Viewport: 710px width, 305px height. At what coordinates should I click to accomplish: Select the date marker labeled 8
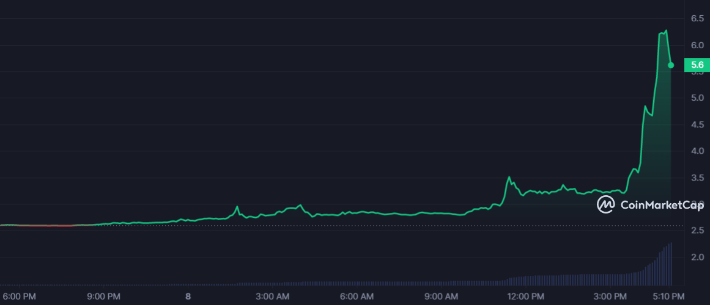[x=188, y=296]
